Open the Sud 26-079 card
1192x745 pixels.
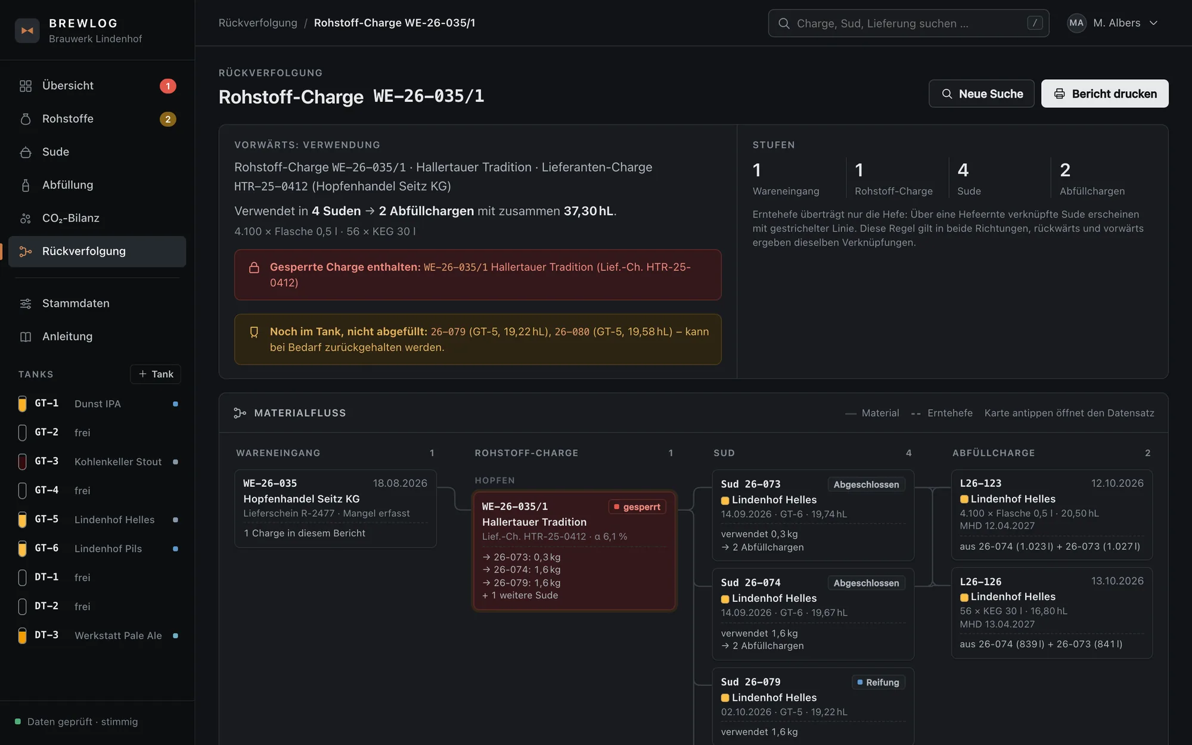pyautogui.click(x=813, y=706)
